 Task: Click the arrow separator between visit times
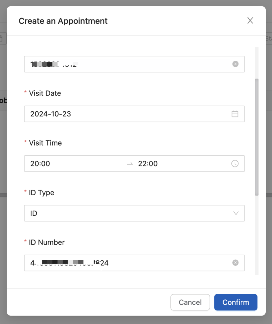[x=130, y=164]
